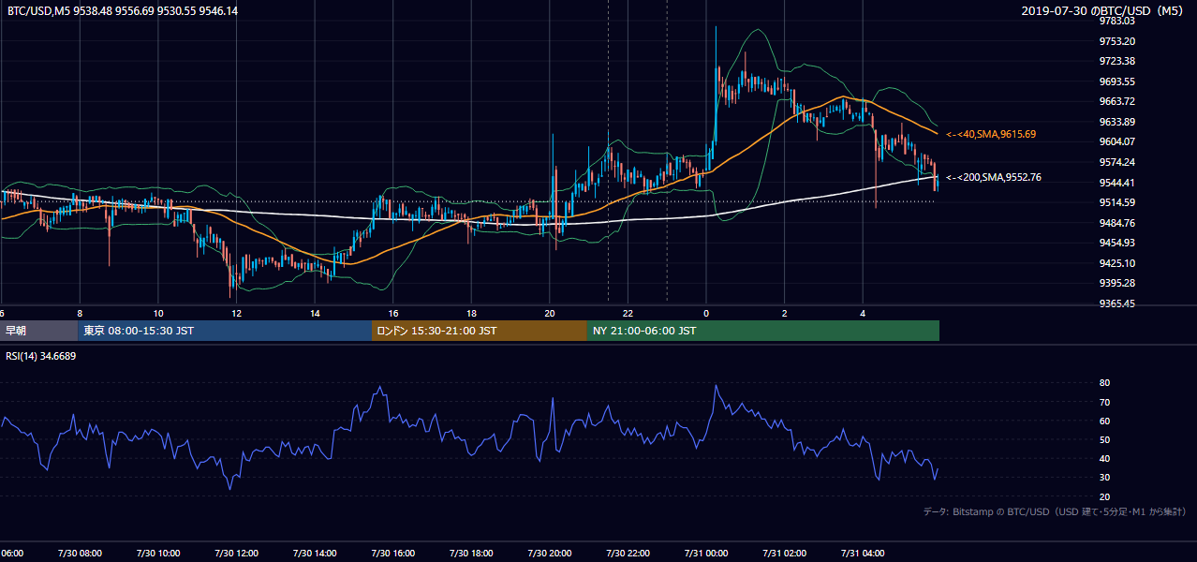This screenshot has width=1197, height=562.
Task: Click RSI scale value 40
Action: click(1104, 459)
